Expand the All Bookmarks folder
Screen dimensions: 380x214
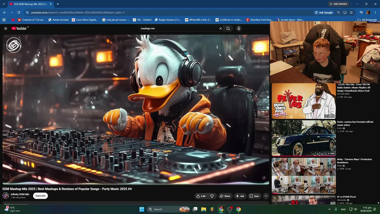tap(367, 20)
